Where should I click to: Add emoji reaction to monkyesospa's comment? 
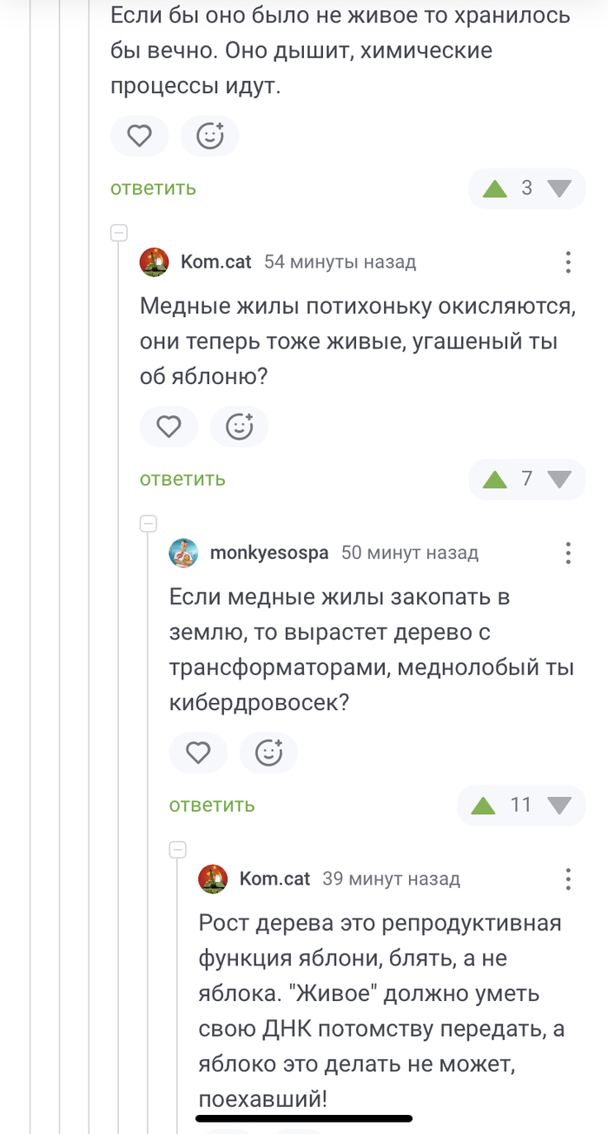pyautogui.click(x=268, y=753)
